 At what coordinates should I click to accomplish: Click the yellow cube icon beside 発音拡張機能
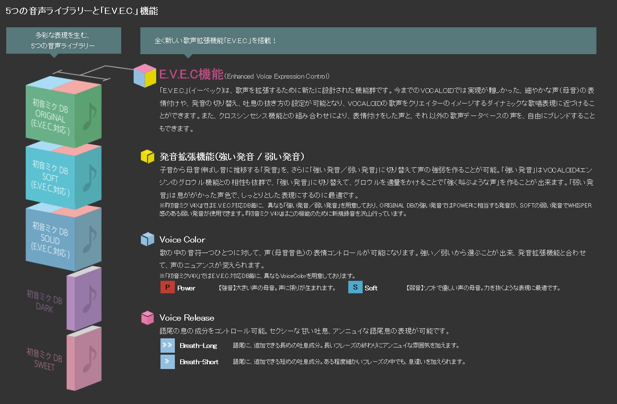(148, 156)
